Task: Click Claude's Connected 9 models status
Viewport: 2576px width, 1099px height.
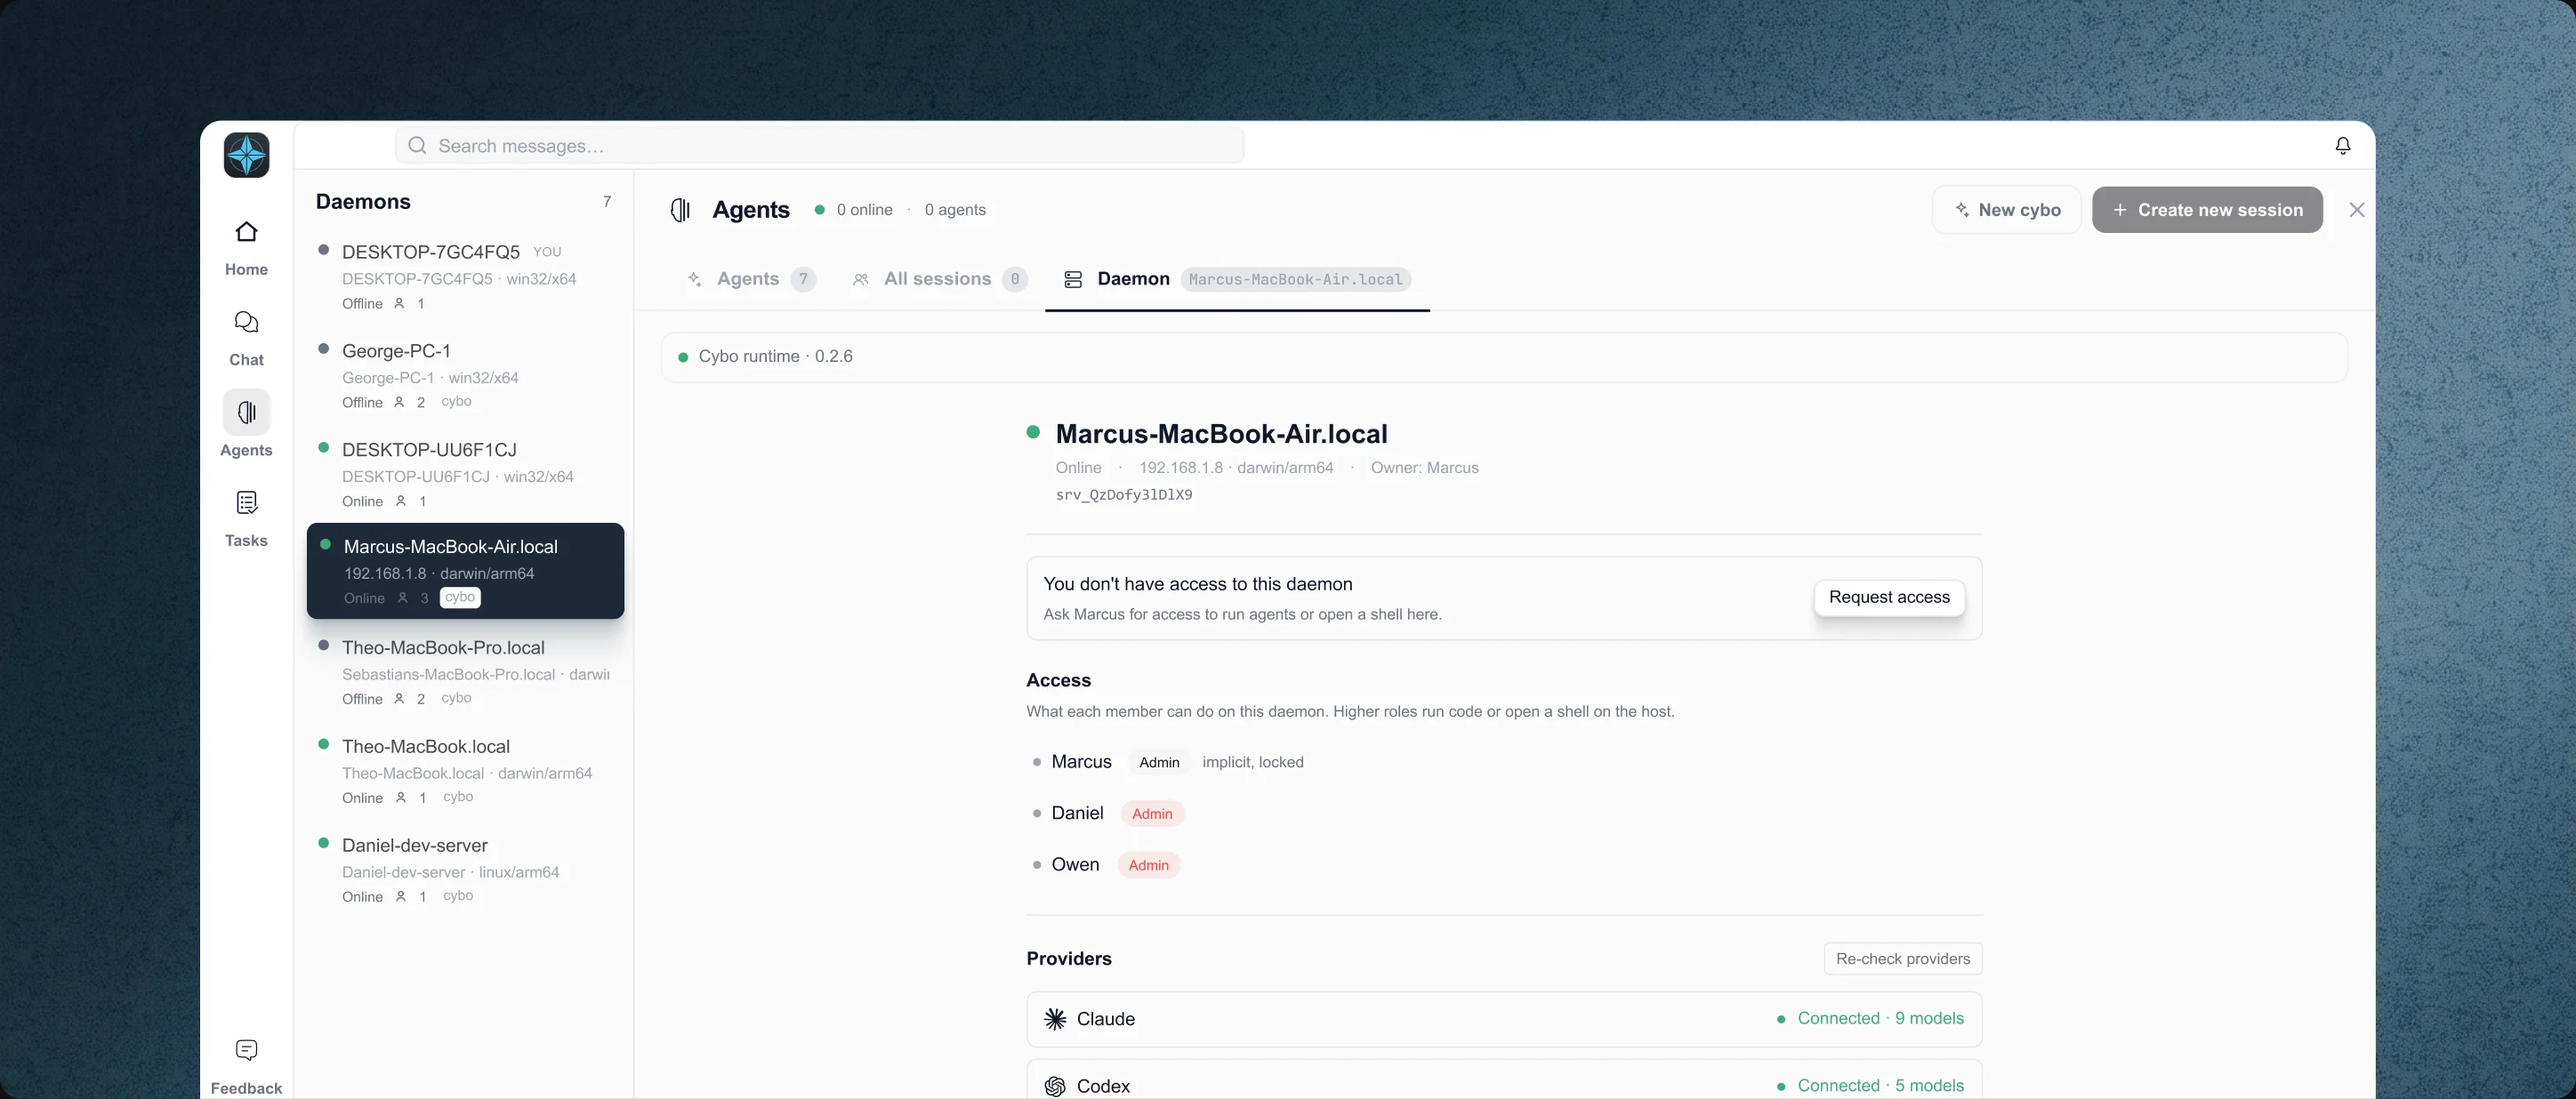Action: pos(1870,1018)
